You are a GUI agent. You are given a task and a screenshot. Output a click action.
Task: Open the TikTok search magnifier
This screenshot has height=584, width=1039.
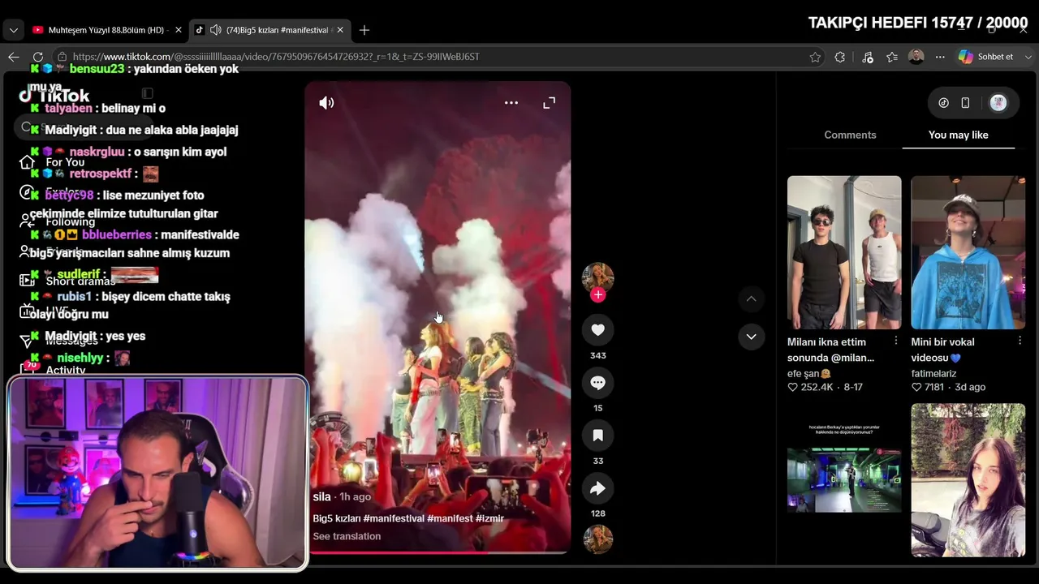pyautogui.click(x=27, y=127)
